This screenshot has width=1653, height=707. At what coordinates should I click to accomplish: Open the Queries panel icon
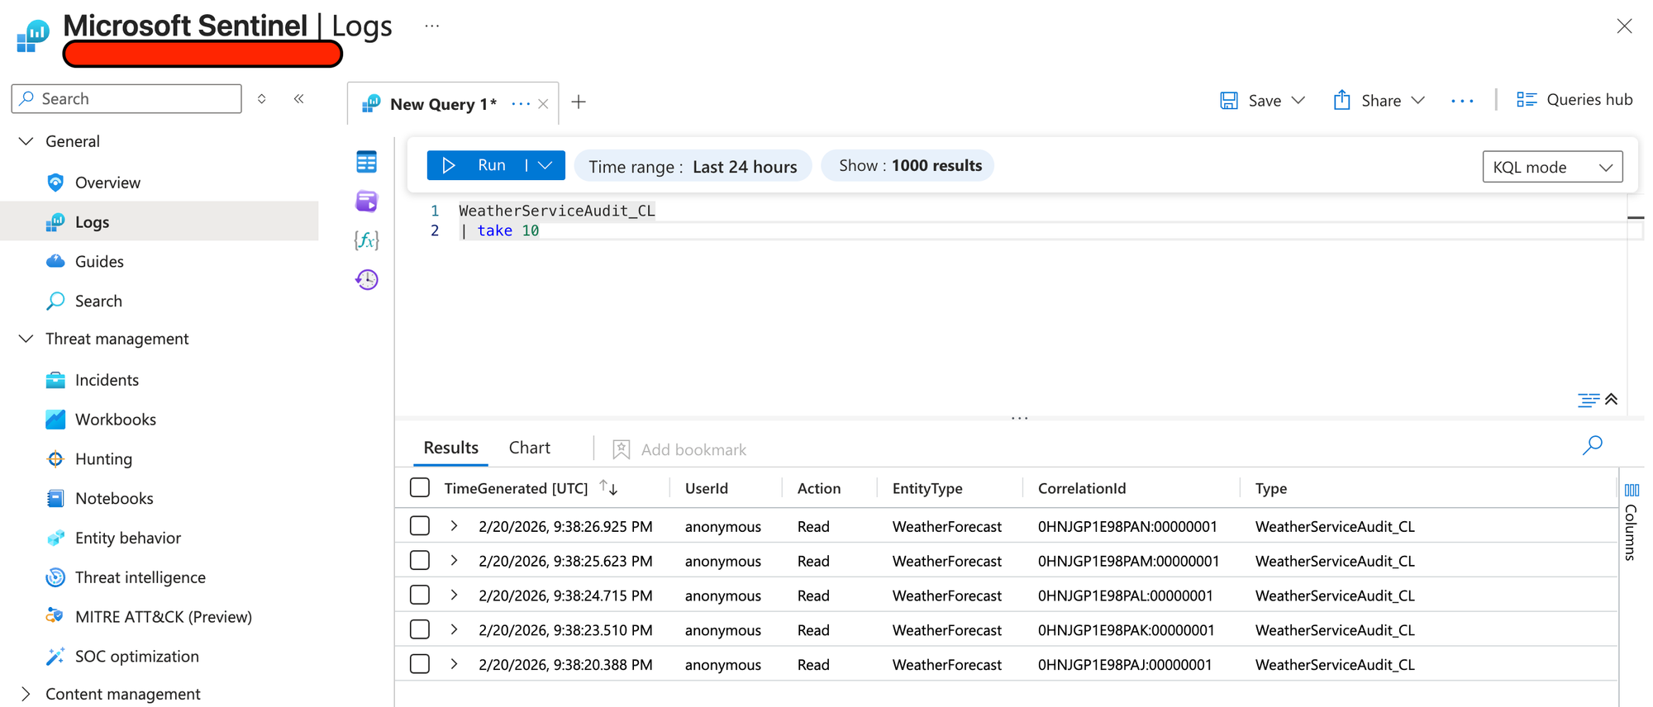tap(366, 201)
